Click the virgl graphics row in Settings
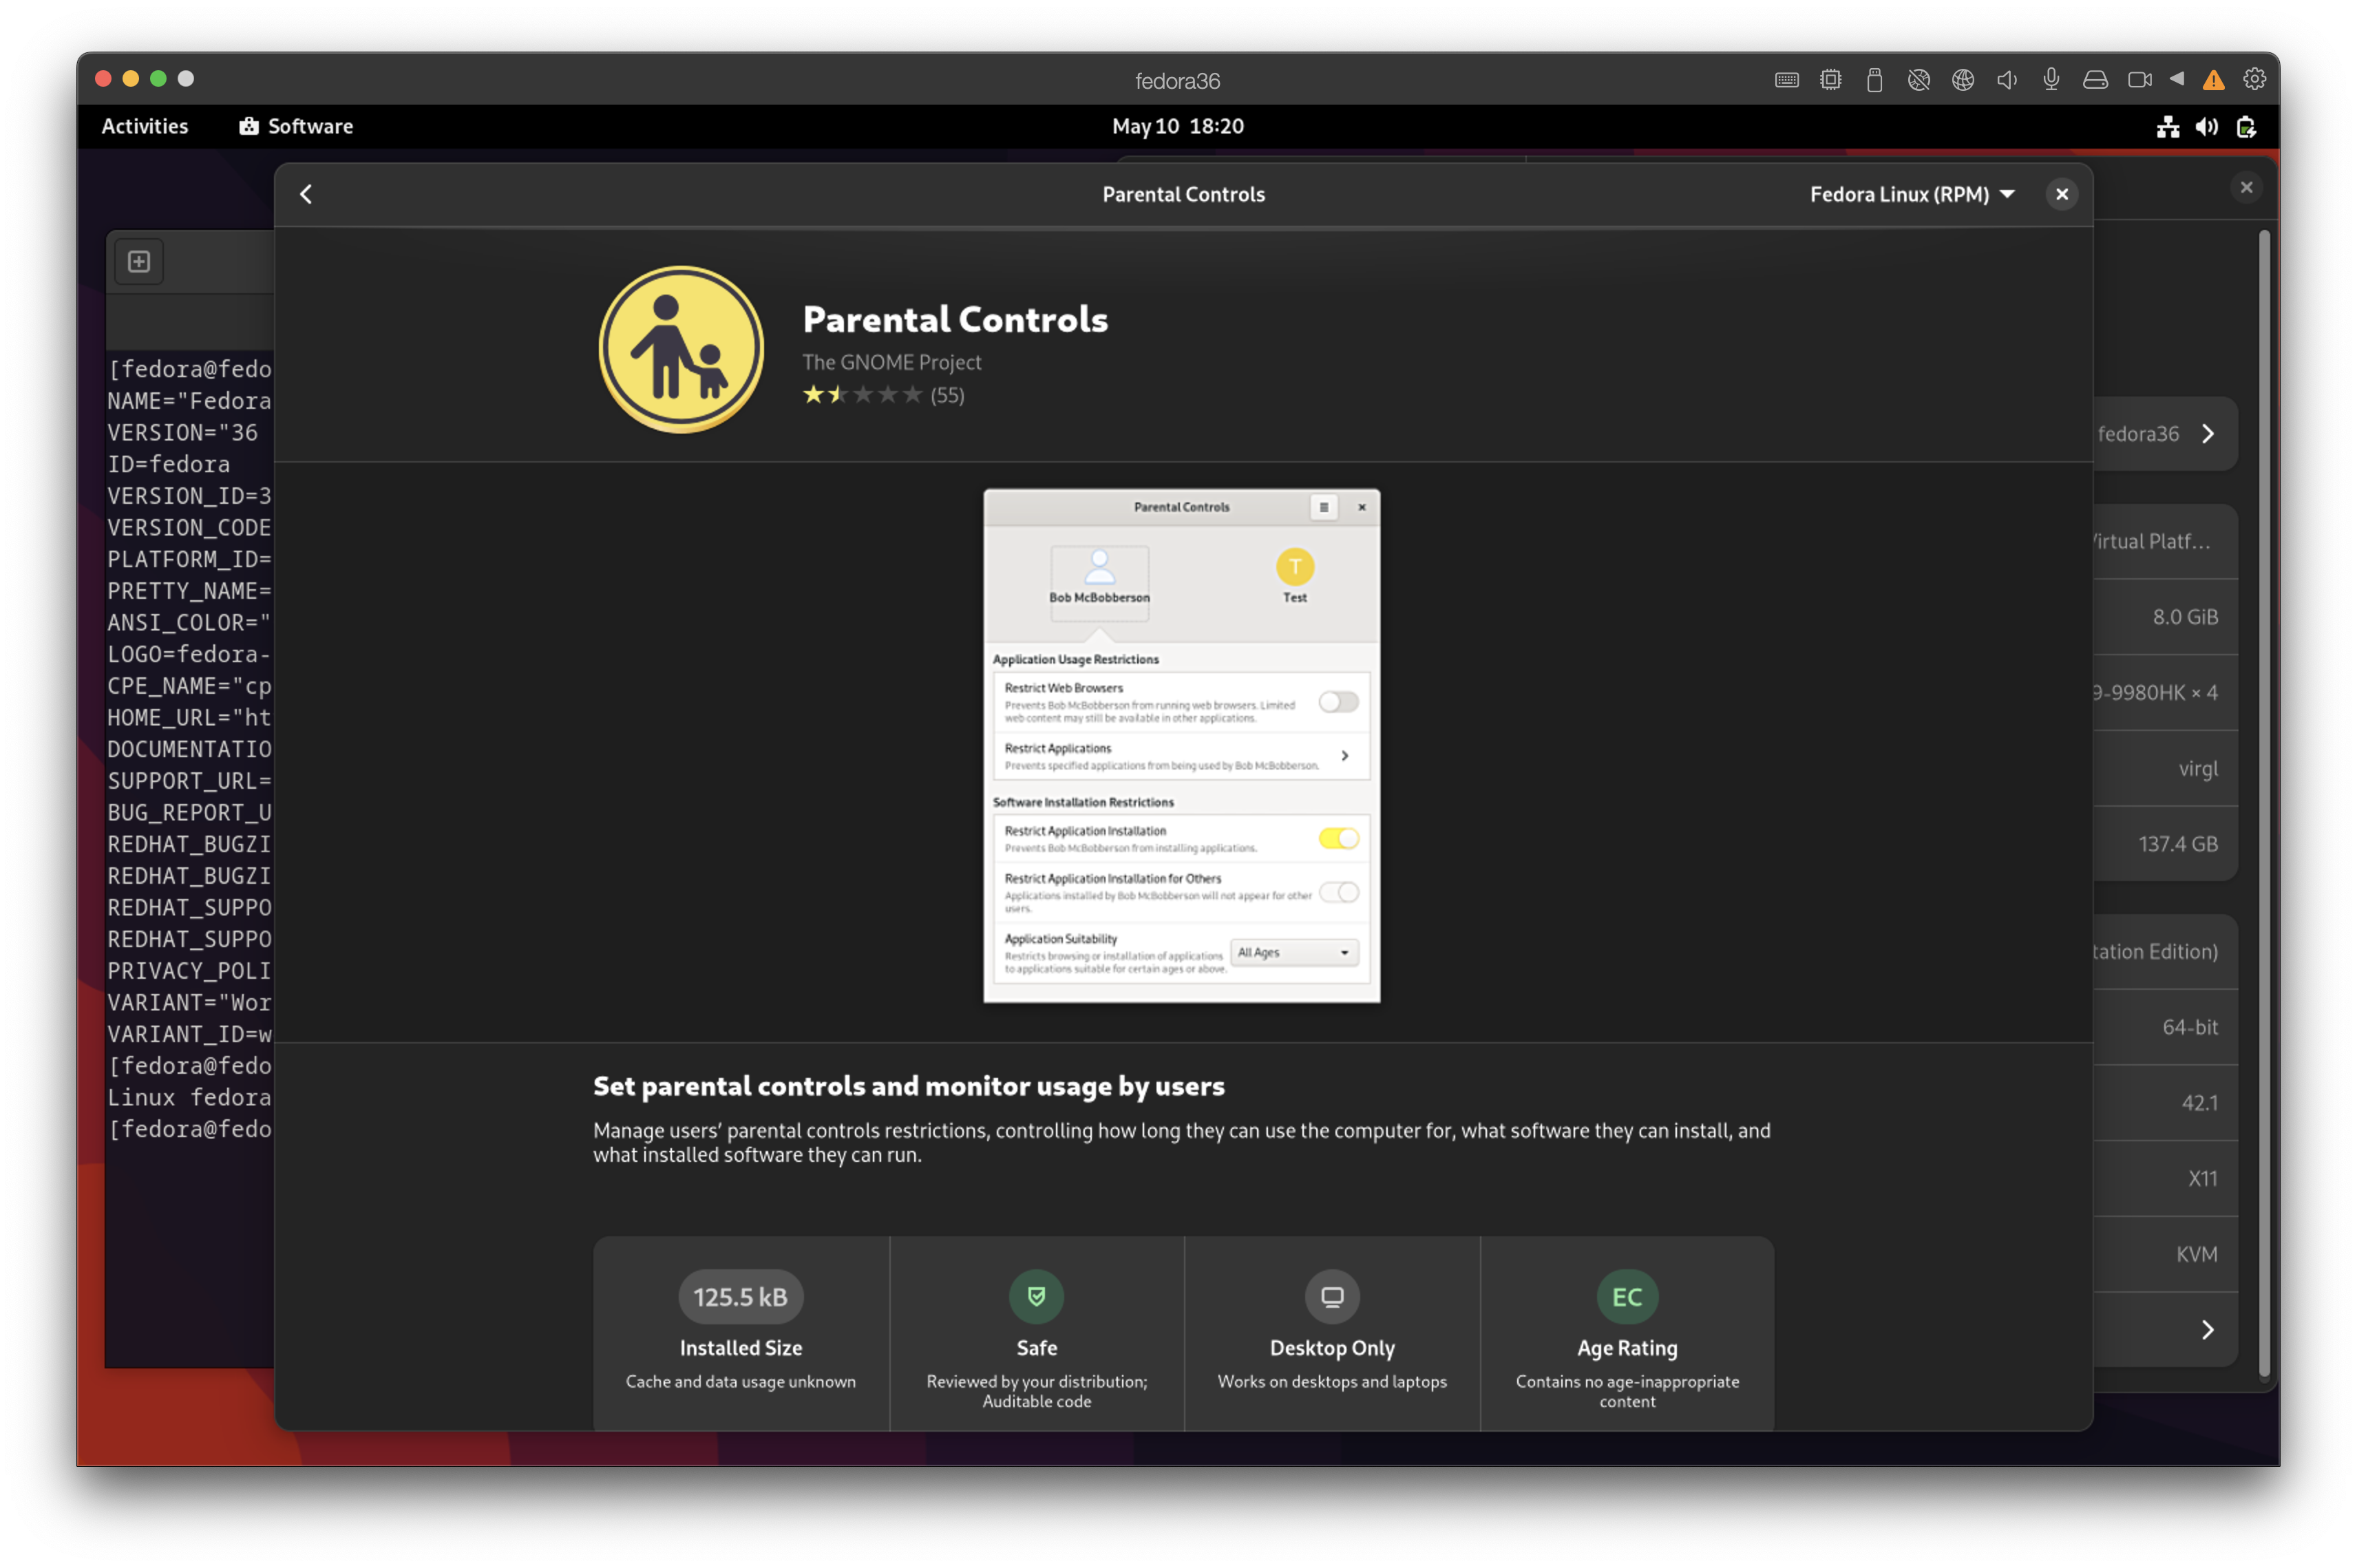The width and height of the screenshot is (2357, 1568). pos(2166,768)
